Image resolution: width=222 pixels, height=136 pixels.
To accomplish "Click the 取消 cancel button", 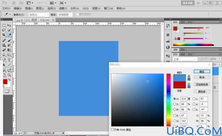I will [202, 77].
